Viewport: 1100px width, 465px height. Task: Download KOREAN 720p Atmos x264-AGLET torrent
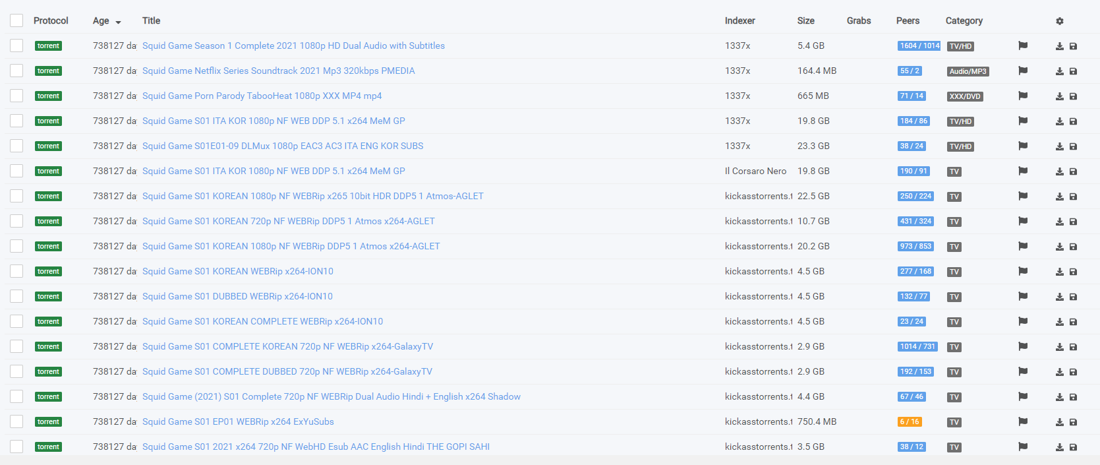1060,222
